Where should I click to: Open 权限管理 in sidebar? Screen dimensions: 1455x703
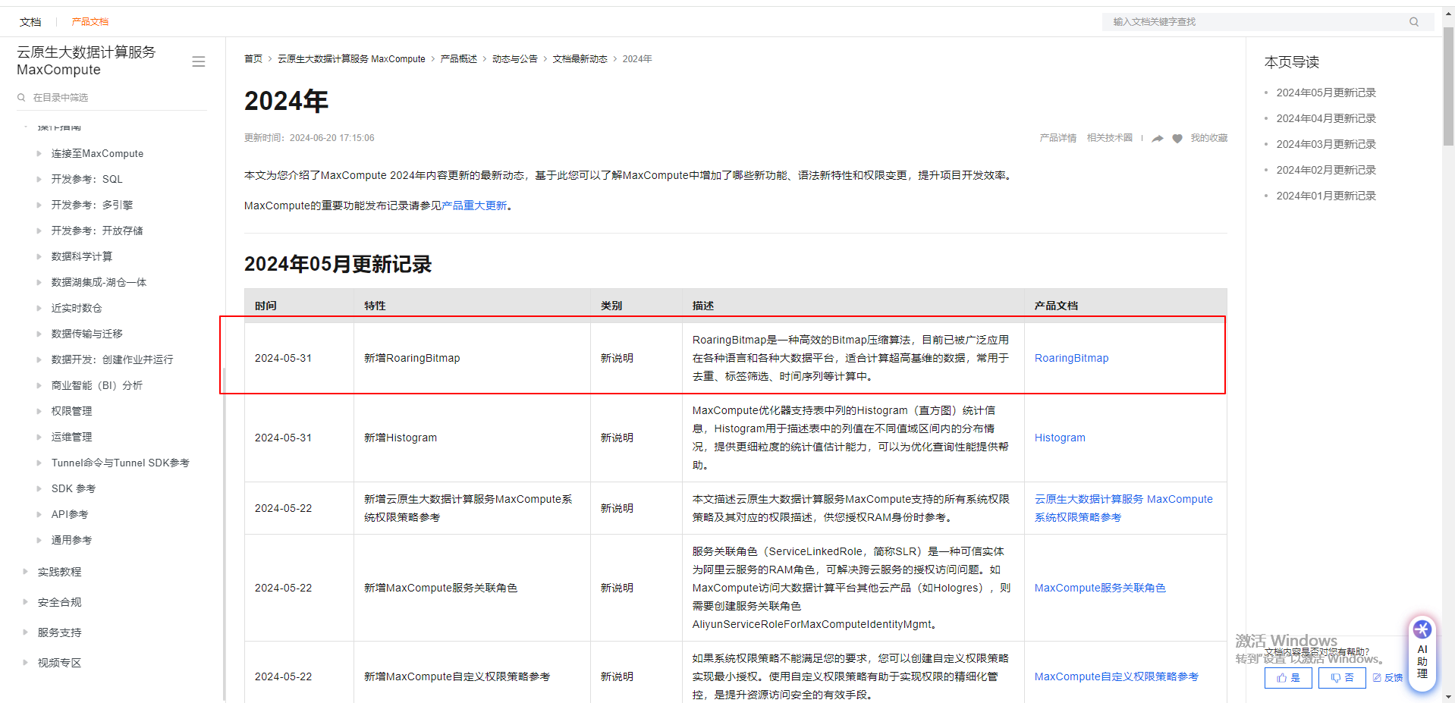[x=71, y=411]
